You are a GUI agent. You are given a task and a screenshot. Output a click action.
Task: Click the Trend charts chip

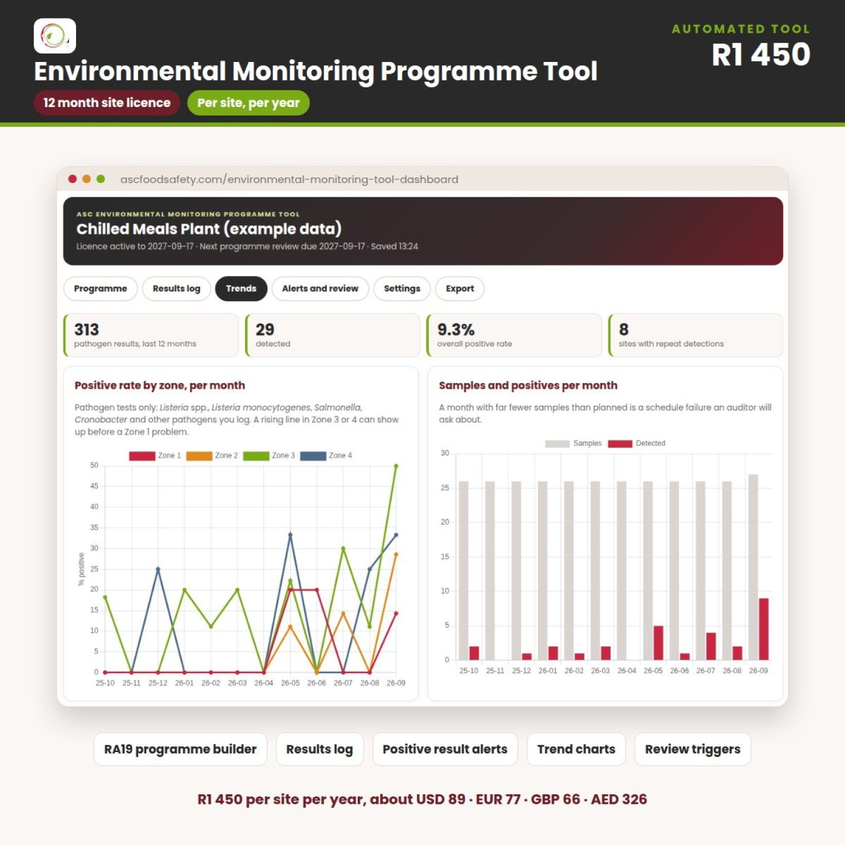[x=576, y=749]
